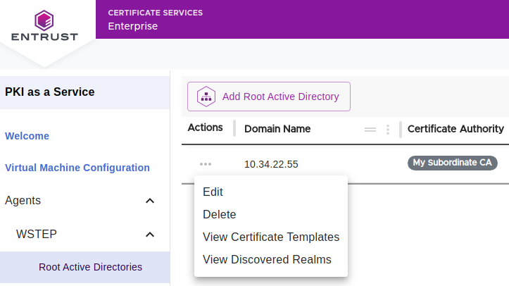Collapse the WSTEP section chevron

pos(149,234)
